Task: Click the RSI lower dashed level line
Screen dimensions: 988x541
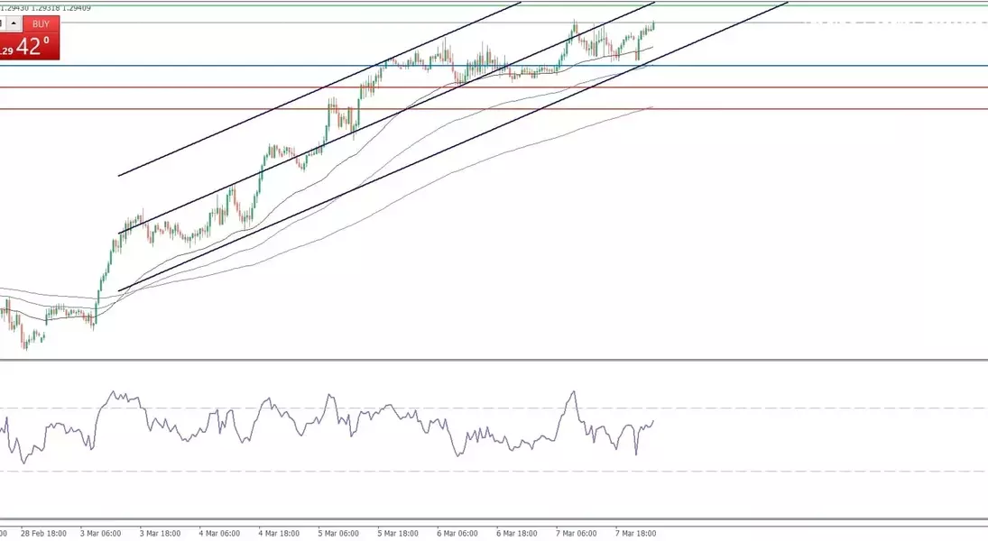Action: 812,472
